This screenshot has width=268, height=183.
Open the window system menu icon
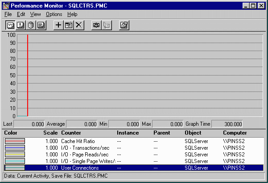(5, 5)
